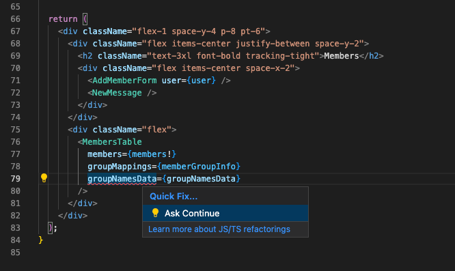
Task: Click the opening parenthesis after return
Action: pyautogui.click(x=85, y=19)
